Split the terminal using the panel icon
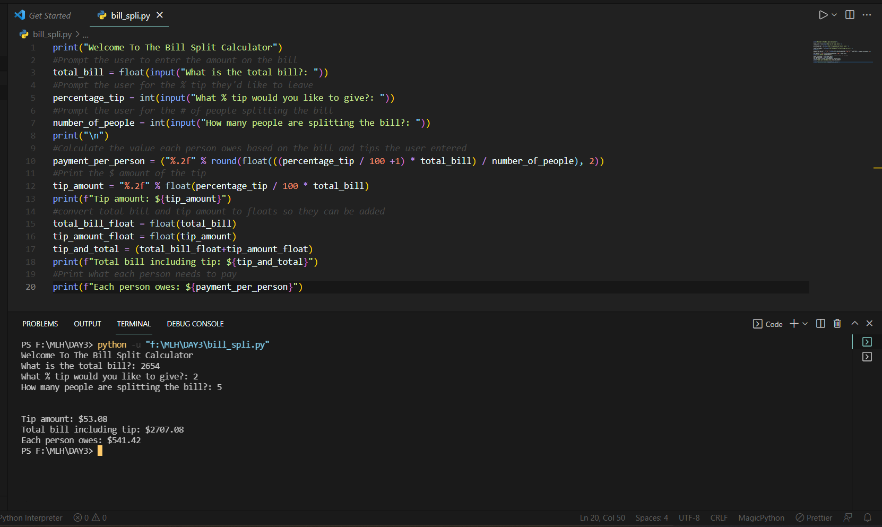 click(x=820, y=323)
